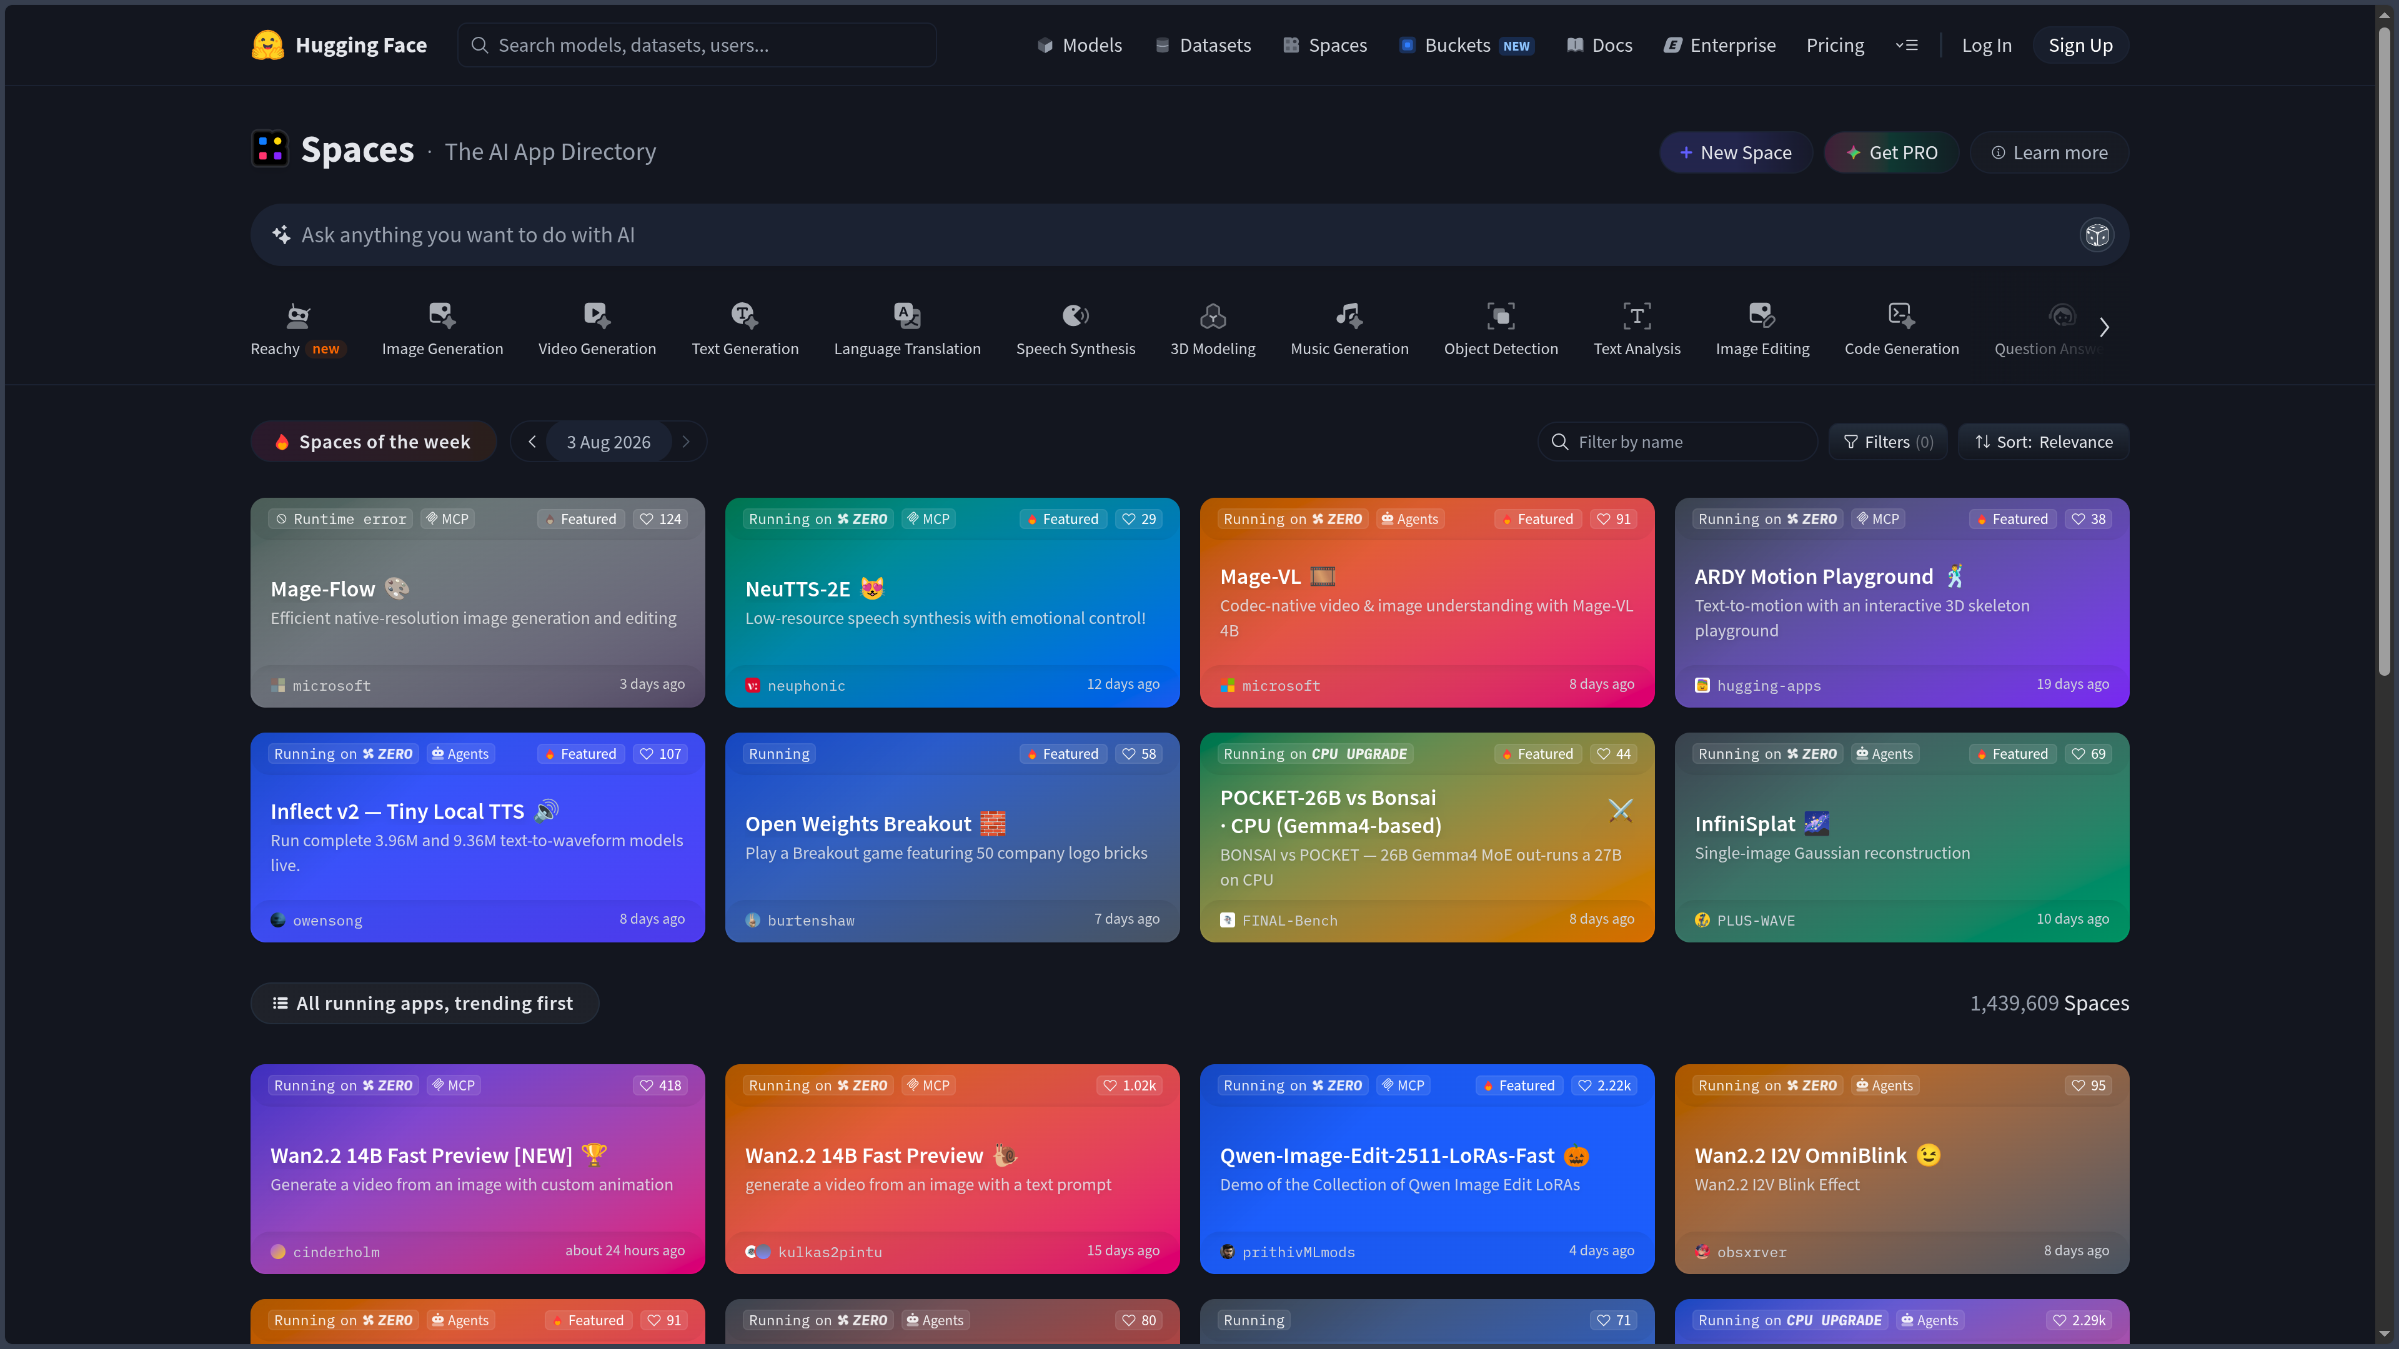Screen dimensions: 2399x1349
Task: Like the ARDY Motion Playground heart counter
Action: point(2089,518)
